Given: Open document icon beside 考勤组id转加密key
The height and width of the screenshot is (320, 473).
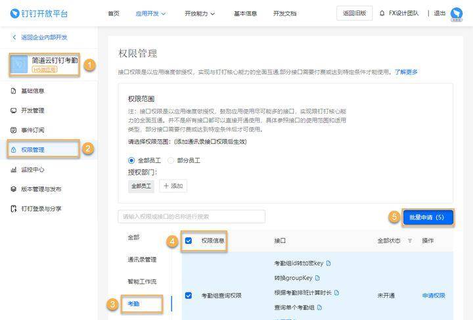Looking at the screenshot, I should (x=328, y=263).
